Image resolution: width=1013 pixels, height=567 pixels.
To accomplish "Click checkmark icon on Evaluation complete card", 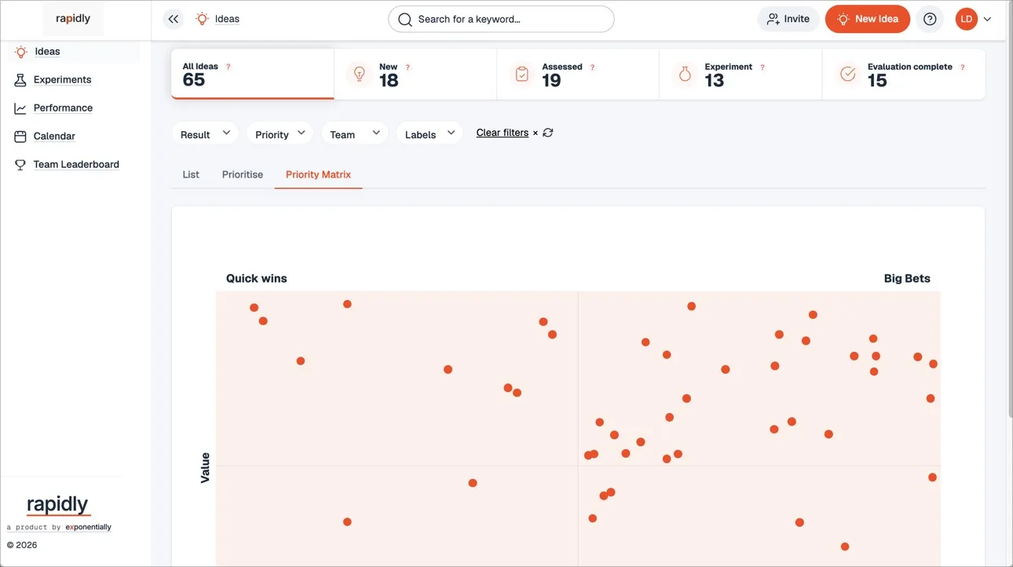I will (847, 74).
